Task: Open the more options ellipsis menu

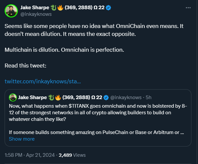Action: [188, 7]
